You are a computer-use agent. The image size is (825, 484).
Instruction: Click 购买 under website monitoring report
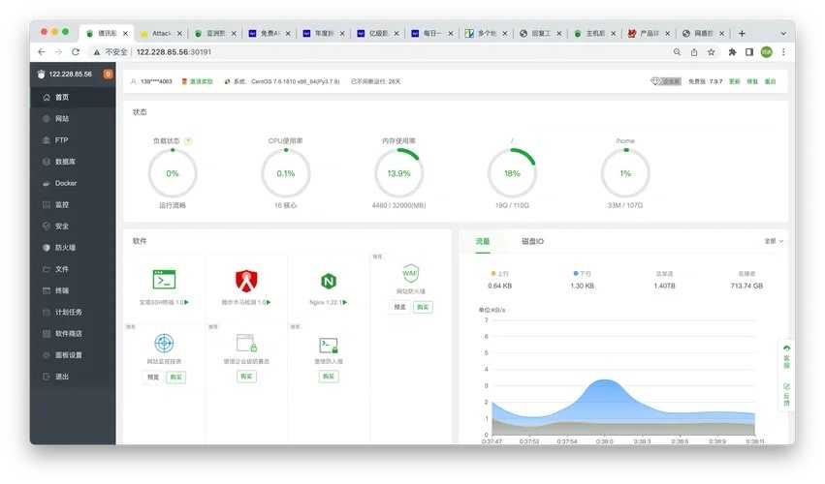pyautogui.click(x=175, y=377)
